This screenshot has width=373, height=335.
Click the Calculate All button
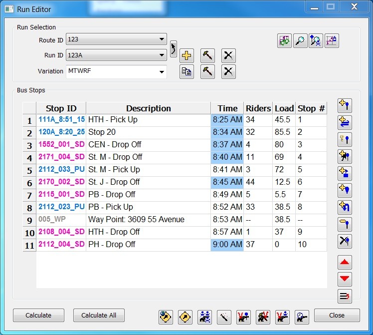pyautogui.click(x=99, y=315)
